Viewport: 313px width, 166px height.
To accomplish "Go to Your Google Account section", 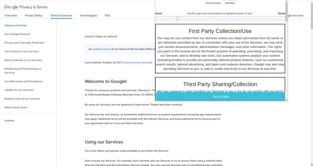I will (x=17, y=34).
